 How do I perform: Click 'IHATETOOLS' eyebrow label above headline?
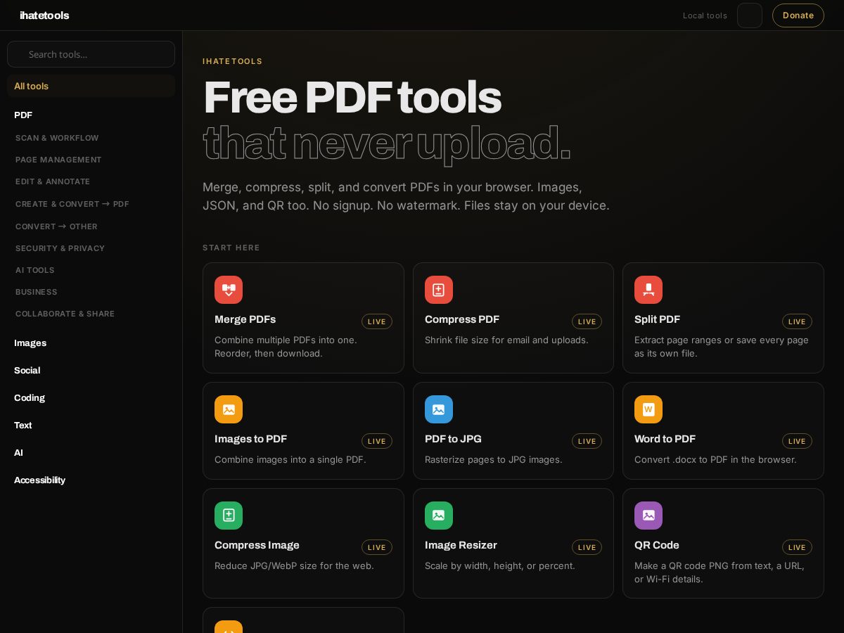(x=233, y=61)
